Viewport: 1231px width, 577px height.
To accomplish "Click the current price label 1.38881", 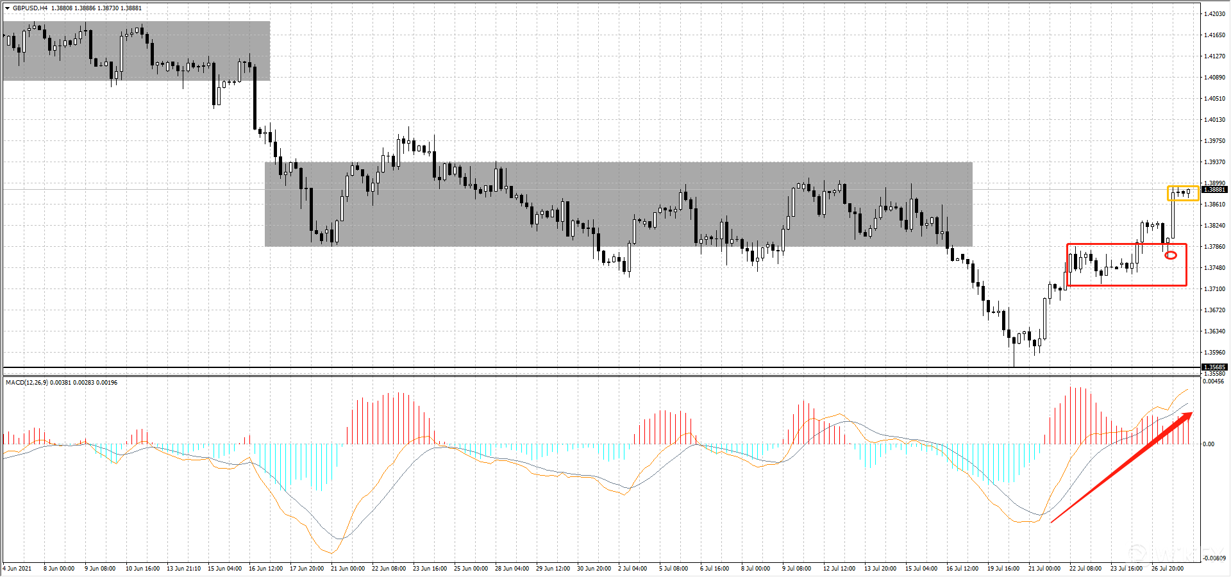I will 1214,190.
